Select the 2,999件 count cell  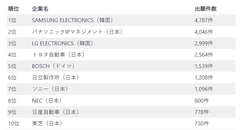204,43
